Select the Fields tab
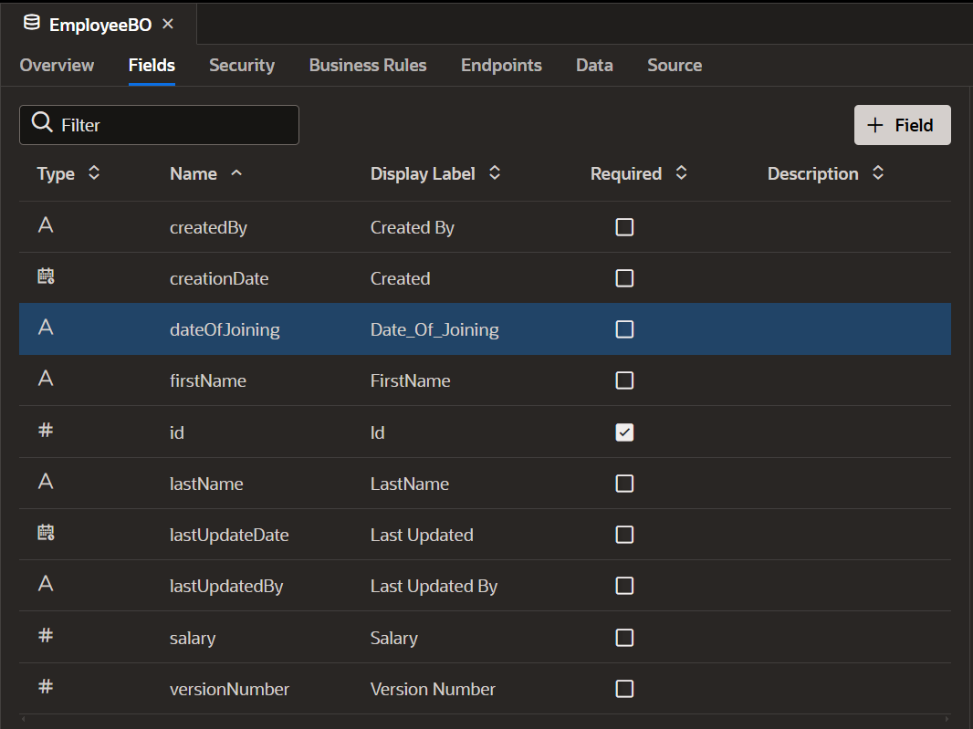973x729 pixels. (152, 65)
